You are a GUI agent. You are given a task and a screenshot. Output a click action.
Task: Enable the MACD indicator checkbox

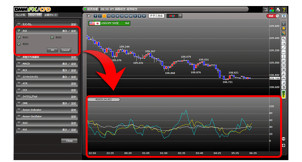[x=19, y=64]
